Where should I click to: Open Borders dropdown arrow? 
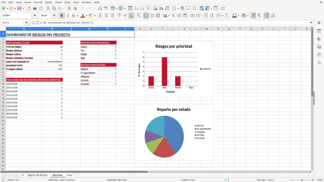(x=222, y=16)
